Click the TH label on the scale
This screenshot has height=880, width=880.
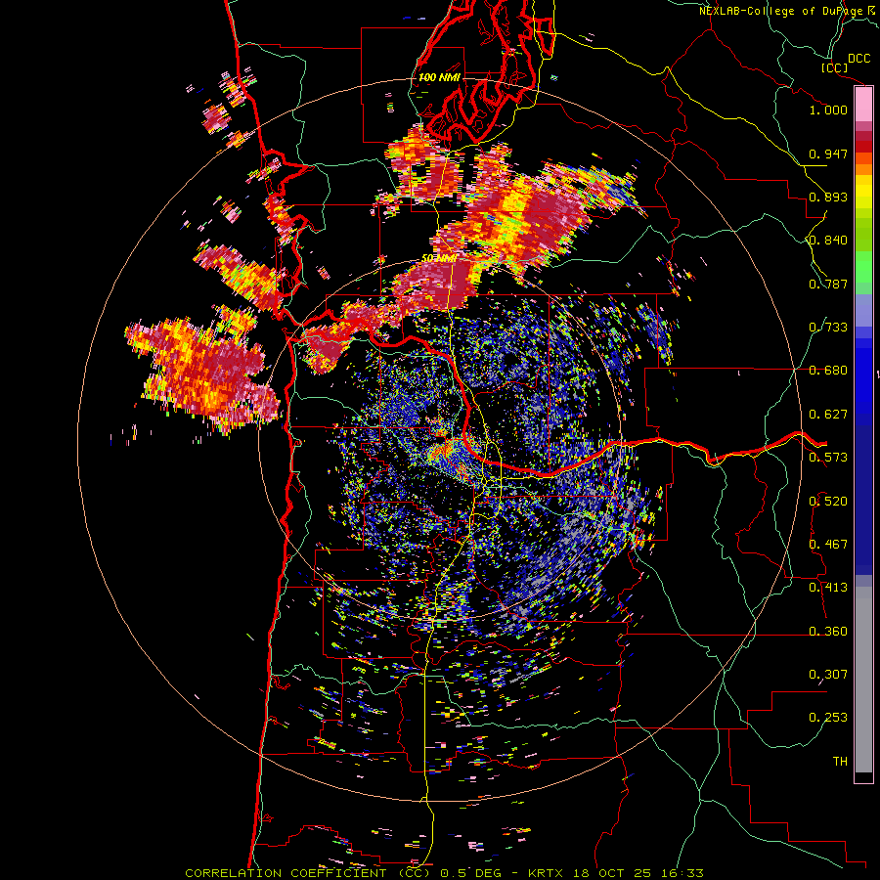coord(840,762)
